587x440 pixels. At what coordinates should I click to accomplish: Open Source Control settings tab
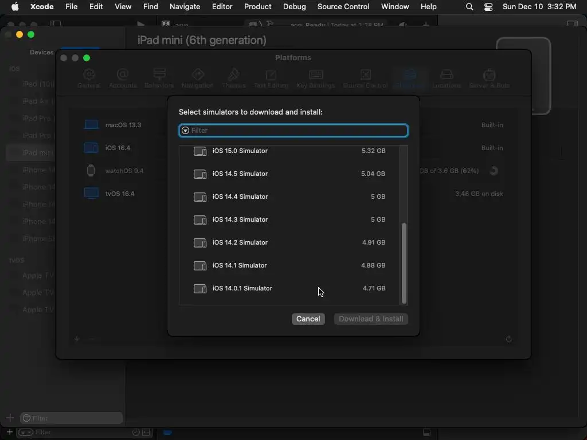coord(365,78)
